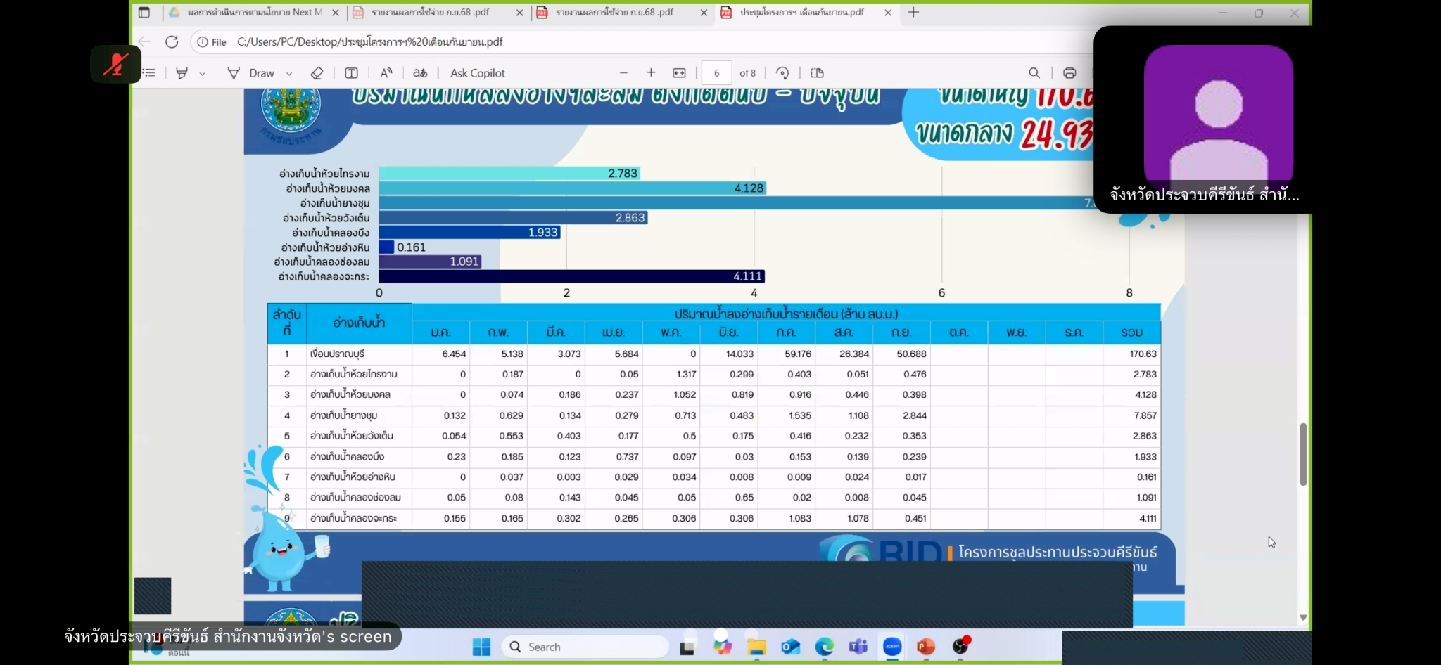The image size is (1441, 665).
Task: Toggle the table of contents sidebar
Action: (149, 73)
